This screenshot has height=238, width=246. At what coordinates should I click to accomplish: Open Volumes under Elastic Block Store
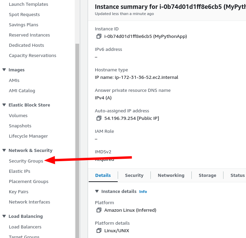point(18,115)
